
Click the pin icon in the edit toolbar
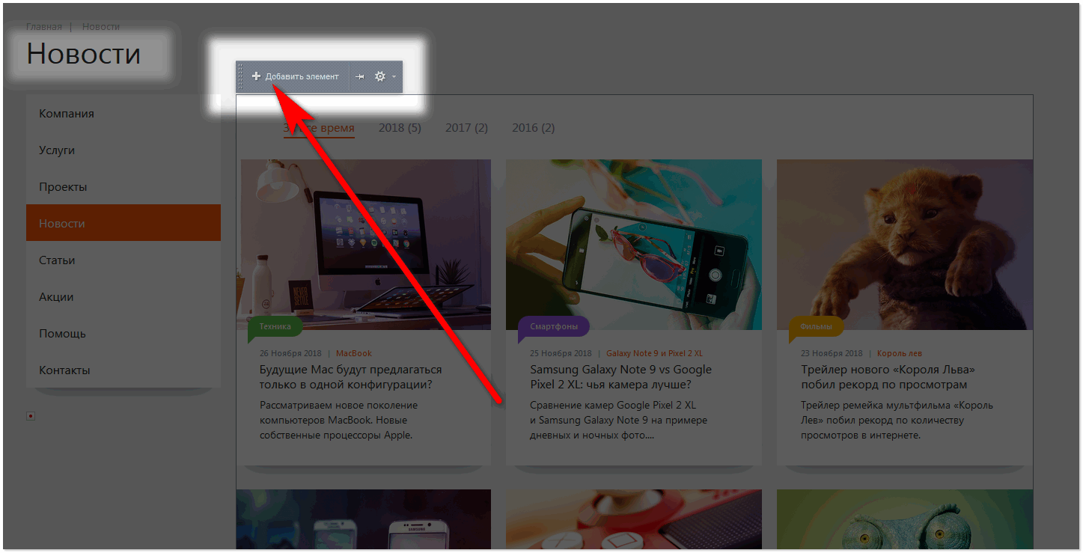click(360, 76)
